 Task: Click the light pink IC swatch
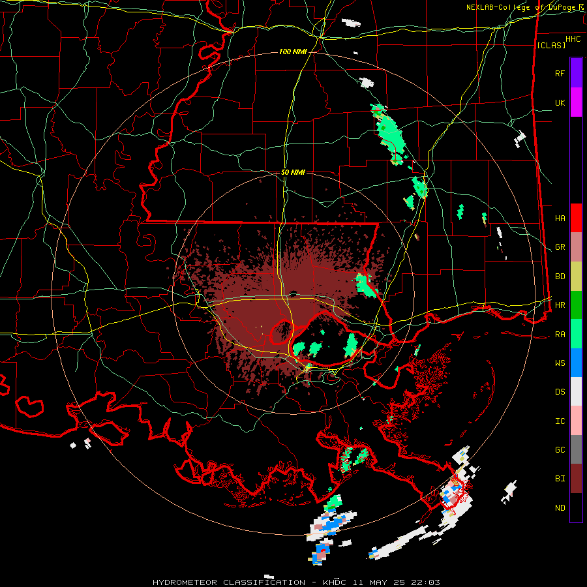[576, 421]
